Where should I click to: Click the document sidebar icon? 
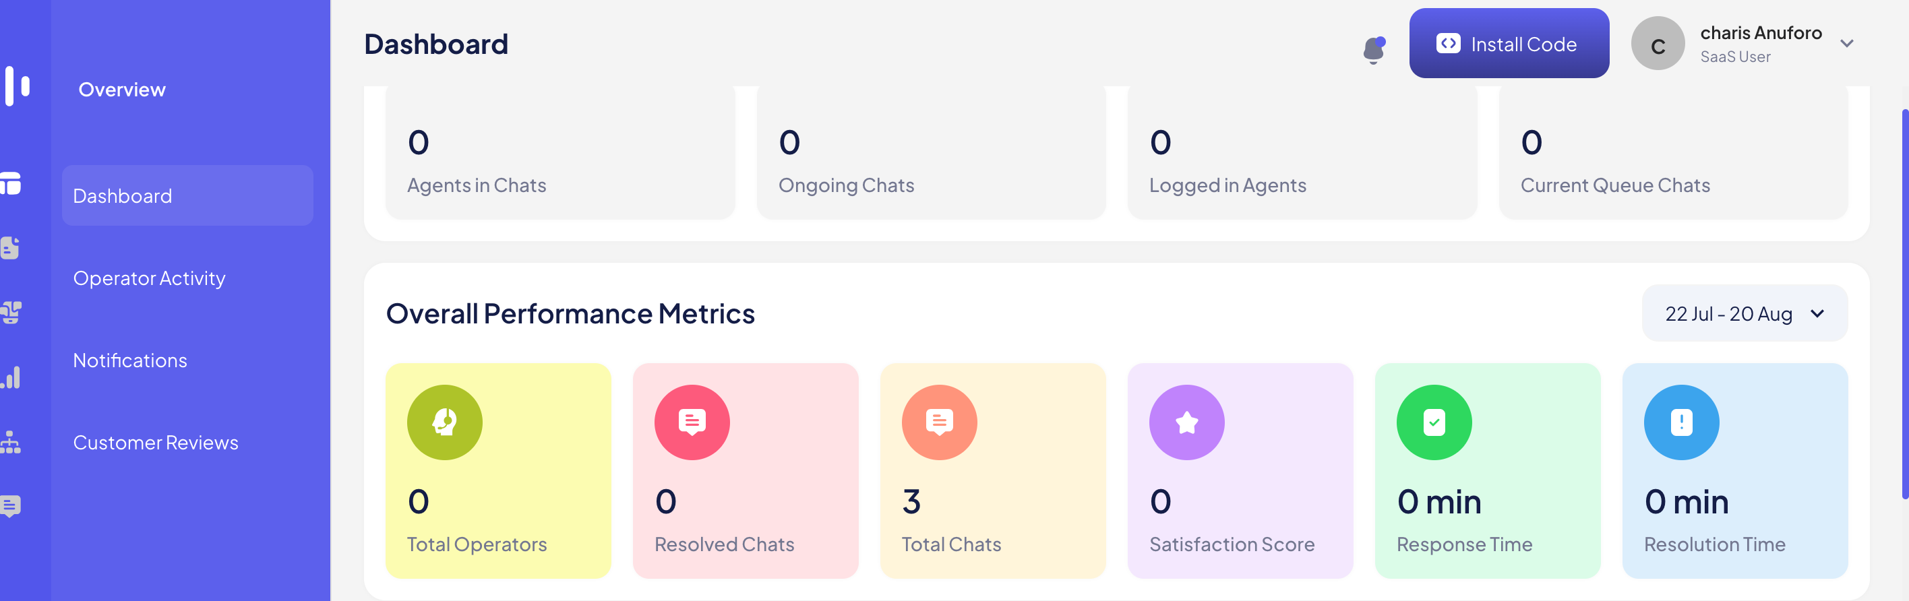11,248
